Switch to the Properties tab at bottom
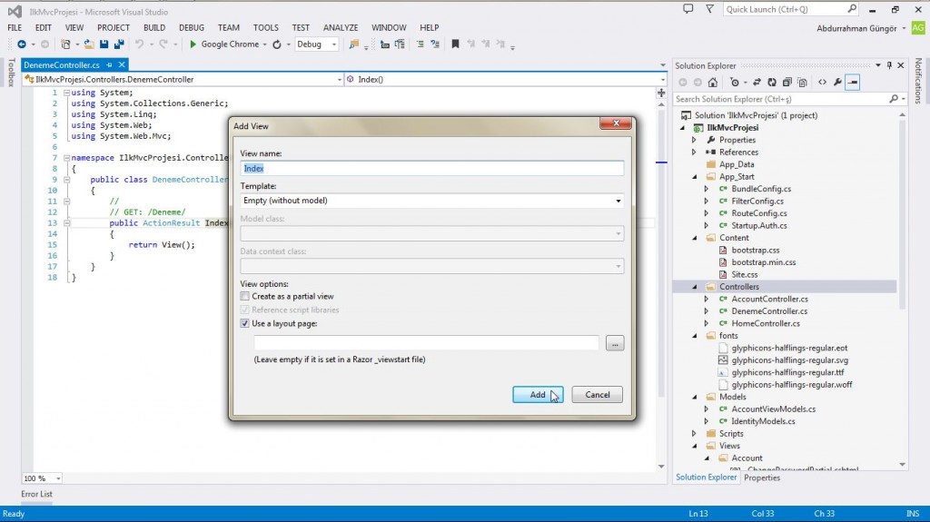This screenshot has width=930, height=522. tap(762, 478)
